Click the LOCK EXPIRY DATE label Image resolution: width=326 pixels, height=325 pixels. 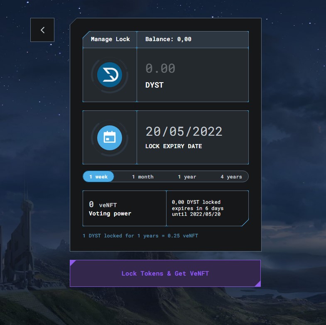coord(174,146)
